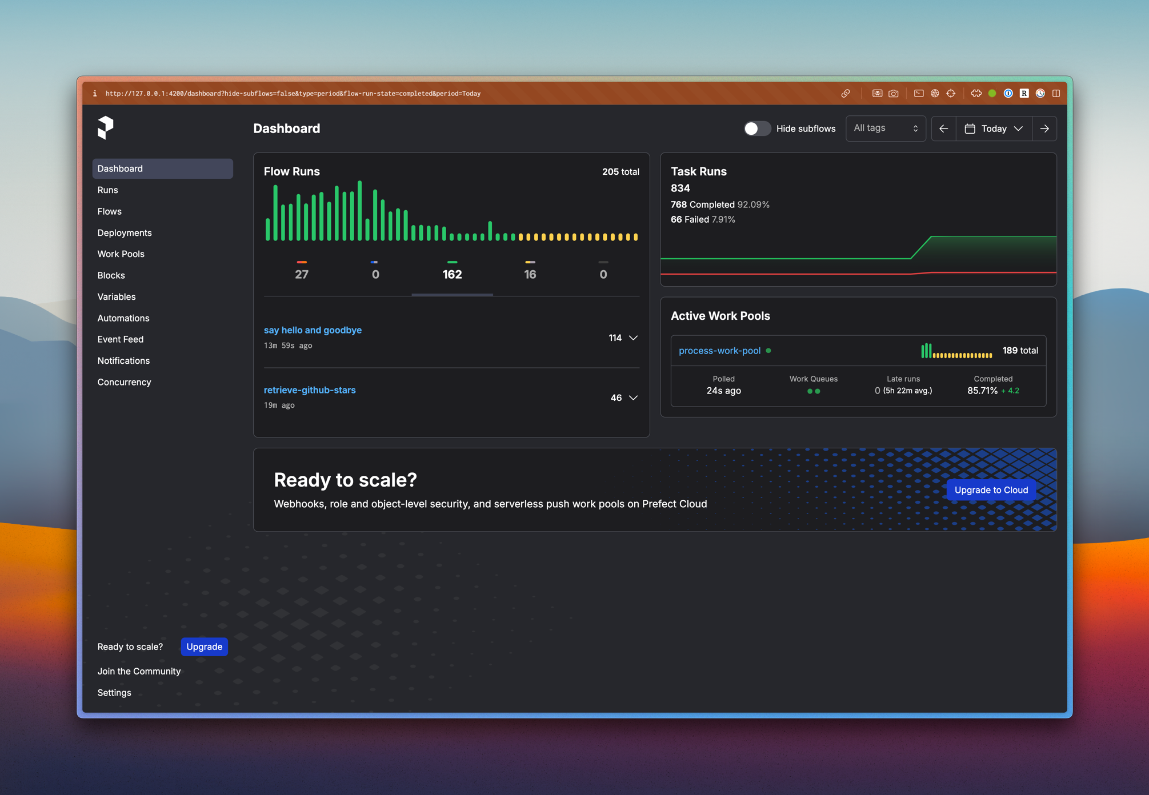The width and height of the screenshot is (1149, 795).
Task: Open Work Pools in sidebar
Action: 121,254
